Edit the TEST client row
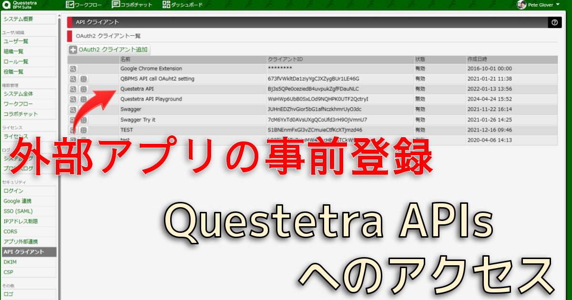Viewport: 572px width, 300px height. pyautogui.click(x=84, y=130)
